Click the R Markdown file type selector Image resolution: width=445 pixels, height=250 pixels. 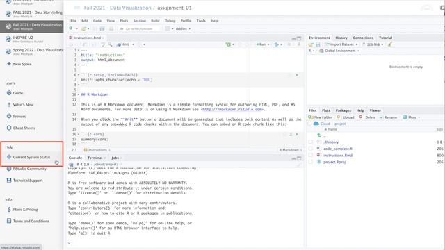coord(291,150)
